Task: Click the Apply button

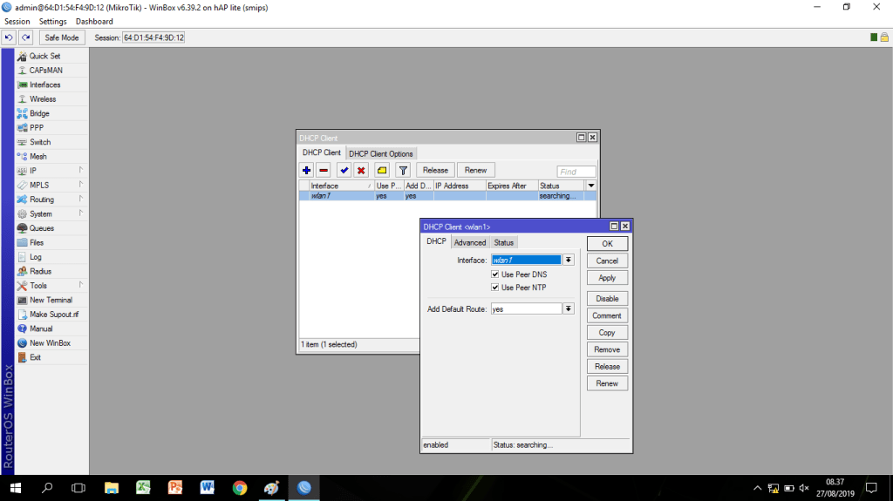Action: [607, 278]
